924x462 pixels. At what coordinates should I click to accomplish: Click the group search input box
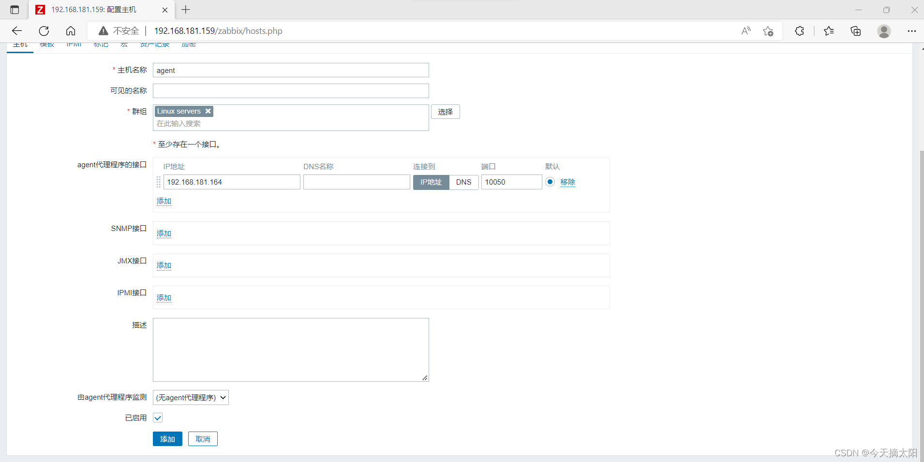[x=291, y=124]
